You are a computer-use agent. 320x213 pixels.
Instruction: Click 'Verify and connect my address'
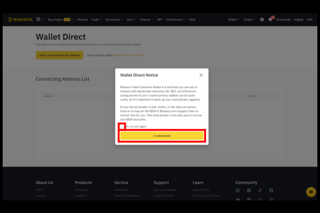tap(59, 55)
